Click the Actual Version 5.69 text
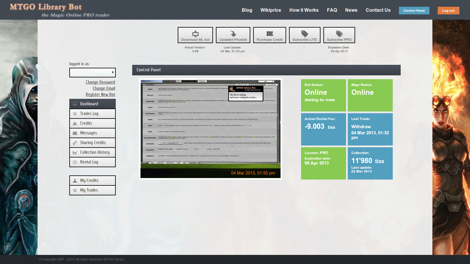The height and width of the screenshot is (264, 470). [x=195, y=49]
